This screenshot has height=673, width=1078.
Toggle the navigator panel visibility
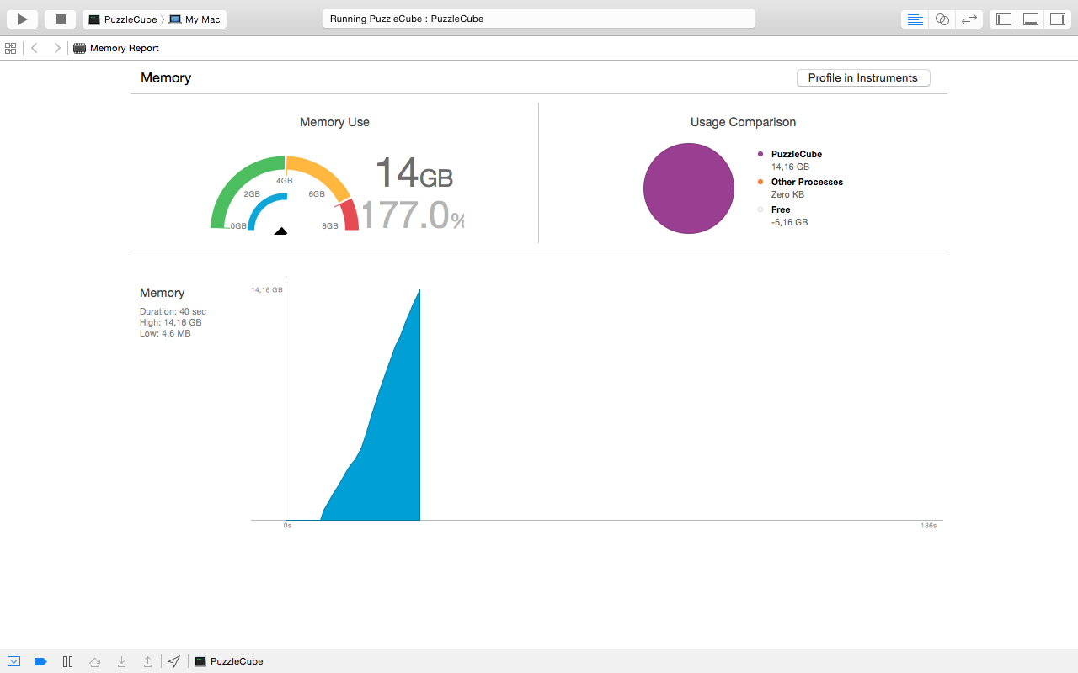[x=1003, y=19]
